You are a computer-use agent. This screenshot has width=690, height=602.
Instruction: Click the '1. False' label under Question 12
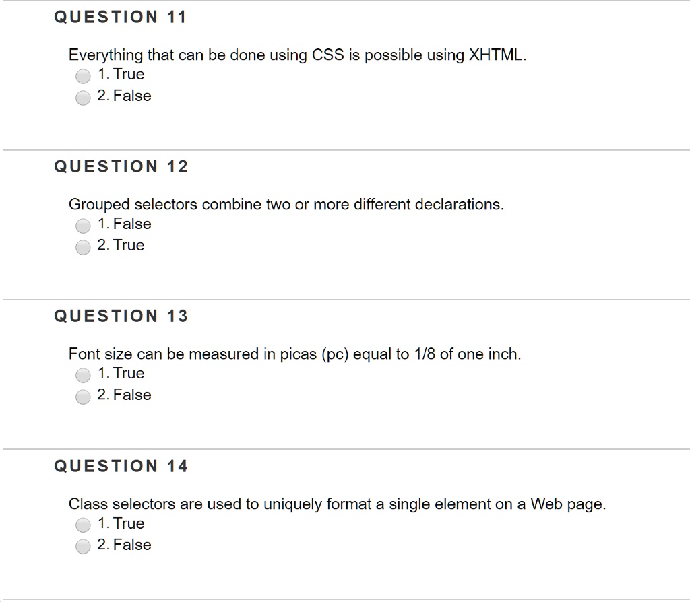tap(125, 224)
